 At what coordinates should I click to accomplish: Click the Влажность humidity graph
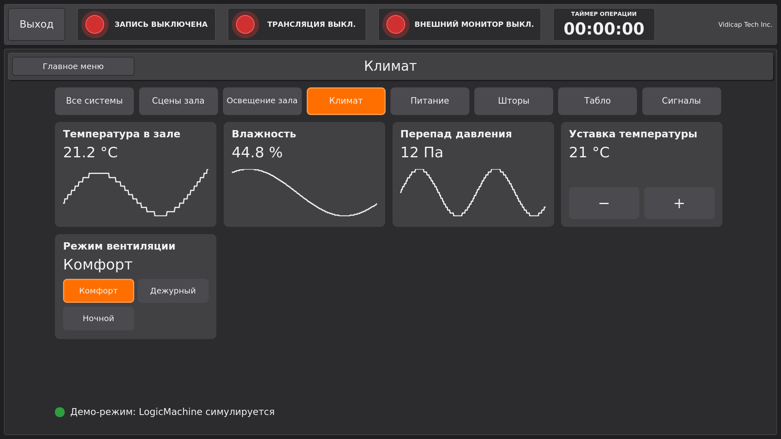(x=304, y=192)
